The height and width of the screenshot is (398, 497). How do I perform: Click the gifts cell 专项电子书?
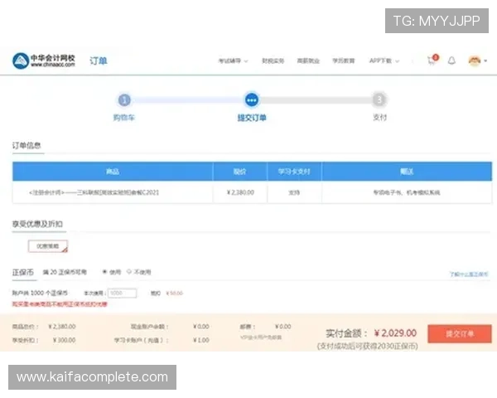407,192
